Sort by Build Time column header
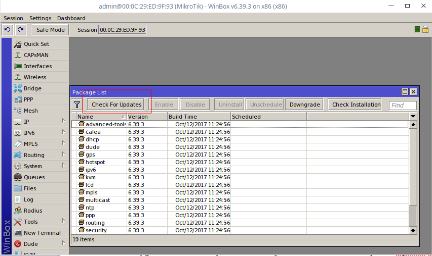The width and height of the screenshot is (432, 256). [199, 117]
